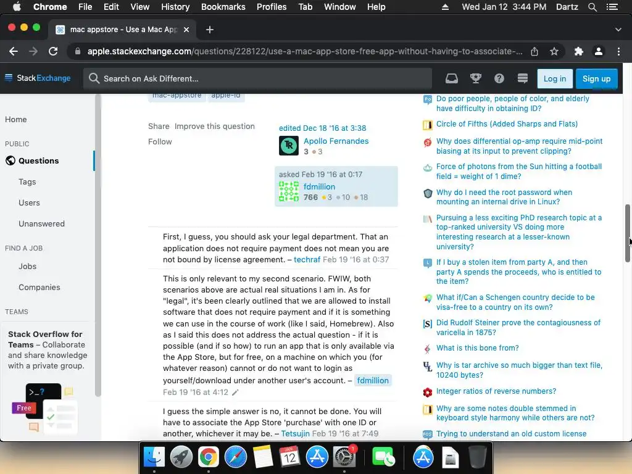Click the mac-appstore tag
Screen dimensions: 632x474
coord(177,96)
